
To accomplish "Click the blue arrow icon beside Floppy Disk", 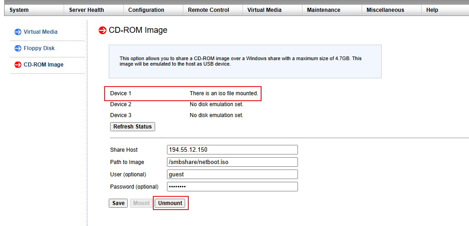I will coord(18,48).
